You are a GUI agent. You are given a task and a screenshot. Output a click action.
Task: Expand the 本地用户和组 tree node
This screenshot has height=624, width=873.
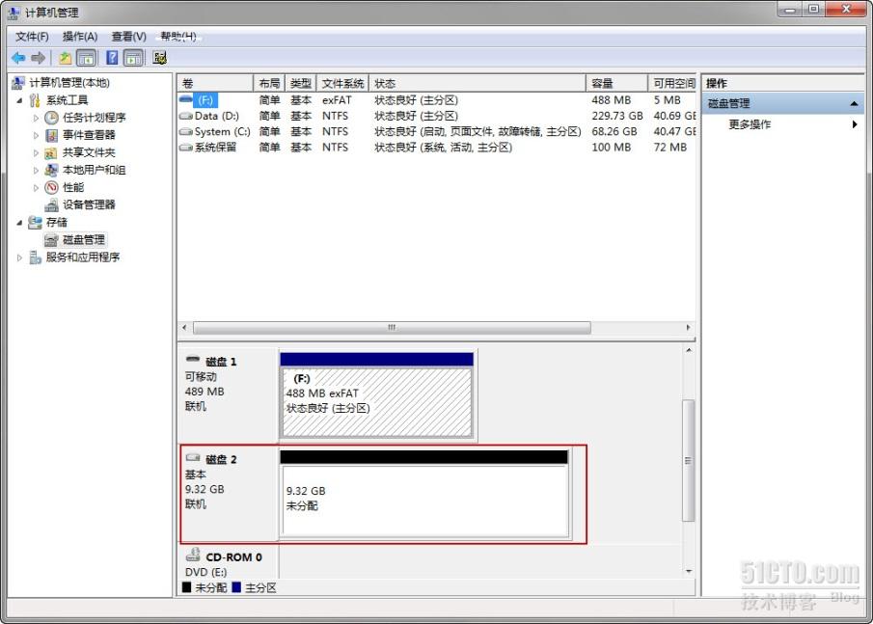[x=37, y=171]
